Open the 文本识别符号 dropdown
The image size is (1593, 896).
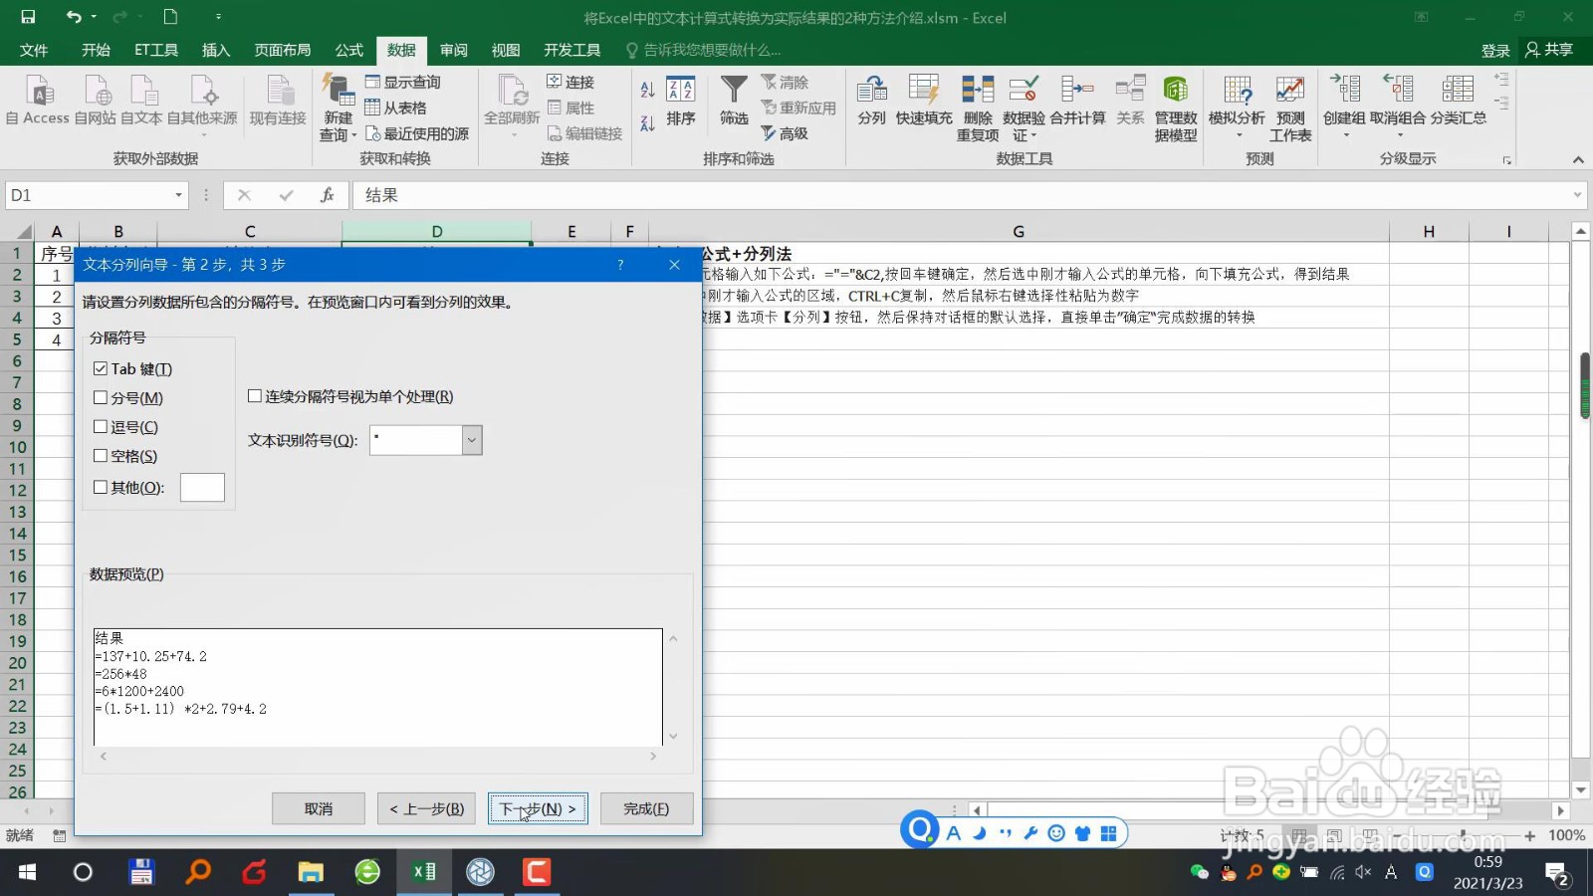(470, 440)
